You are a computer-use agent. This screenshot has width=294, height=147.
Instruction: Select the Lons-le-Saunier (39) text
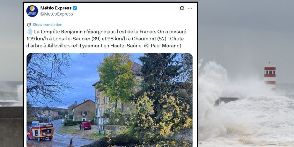click(x=77, y=39)
